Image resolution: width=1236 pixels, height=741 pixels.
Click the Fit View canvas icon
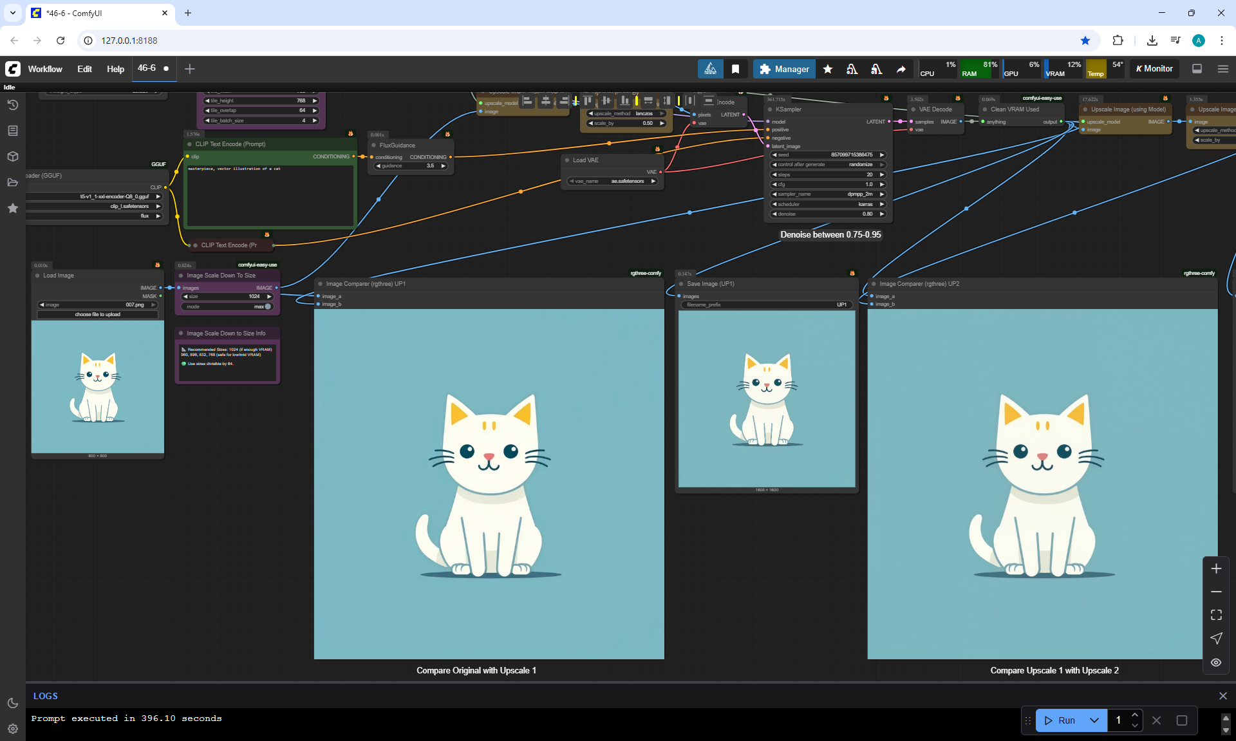coord(1216,615)
